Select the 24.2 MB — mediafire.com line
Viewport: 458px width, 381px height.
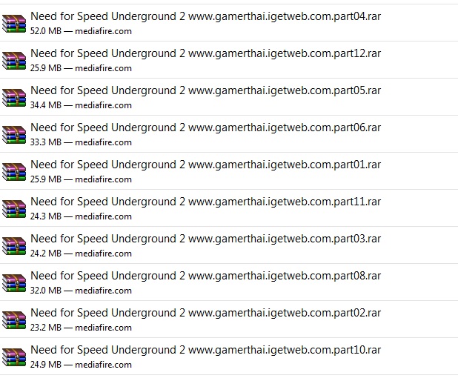click(x=81, y=254)
